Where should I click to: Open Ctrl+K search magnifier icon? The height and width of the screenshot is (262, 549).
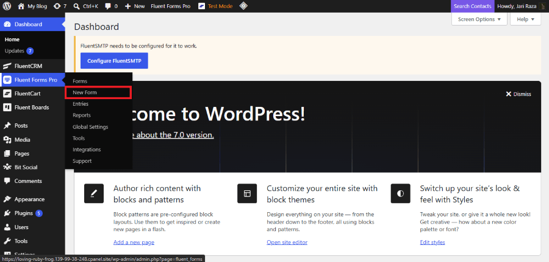[77, 6]
